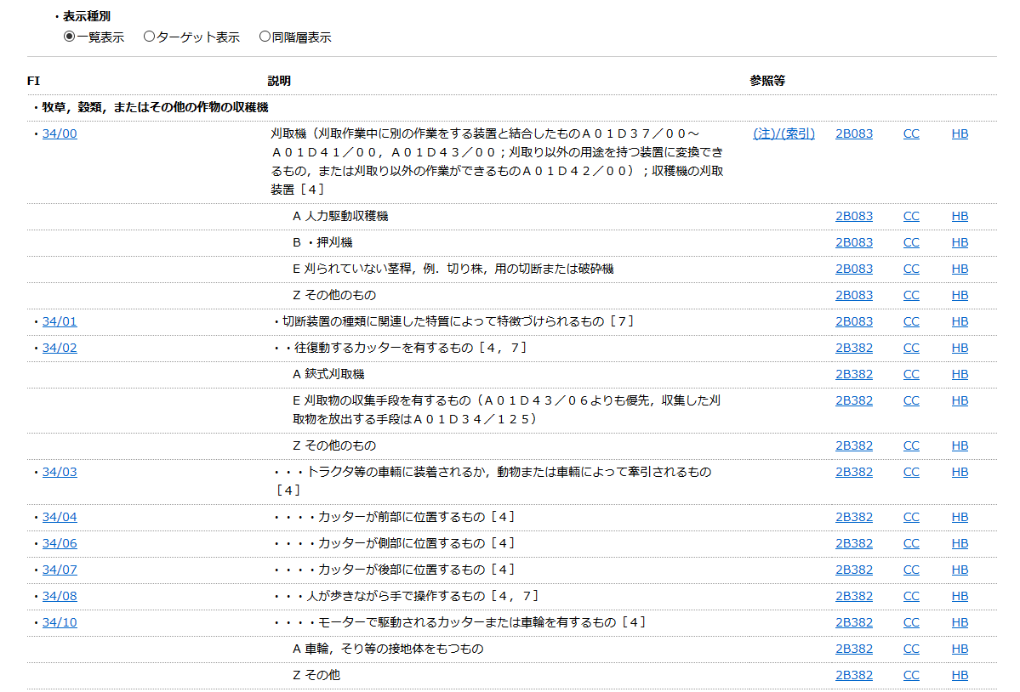Open FI link 34/04
1020x692 pixels.
(x=60, y=517)
